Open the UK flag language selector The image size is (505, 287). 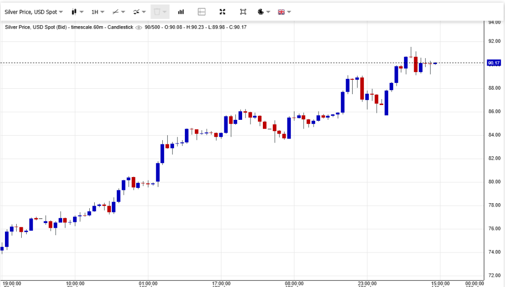point(282,11)
